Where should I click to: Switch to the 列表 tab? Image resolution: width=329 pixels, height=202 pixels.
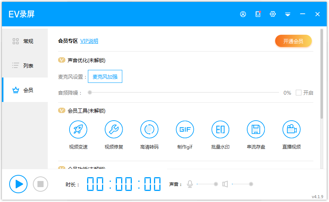pyautogui.click(x=25, y=66)
